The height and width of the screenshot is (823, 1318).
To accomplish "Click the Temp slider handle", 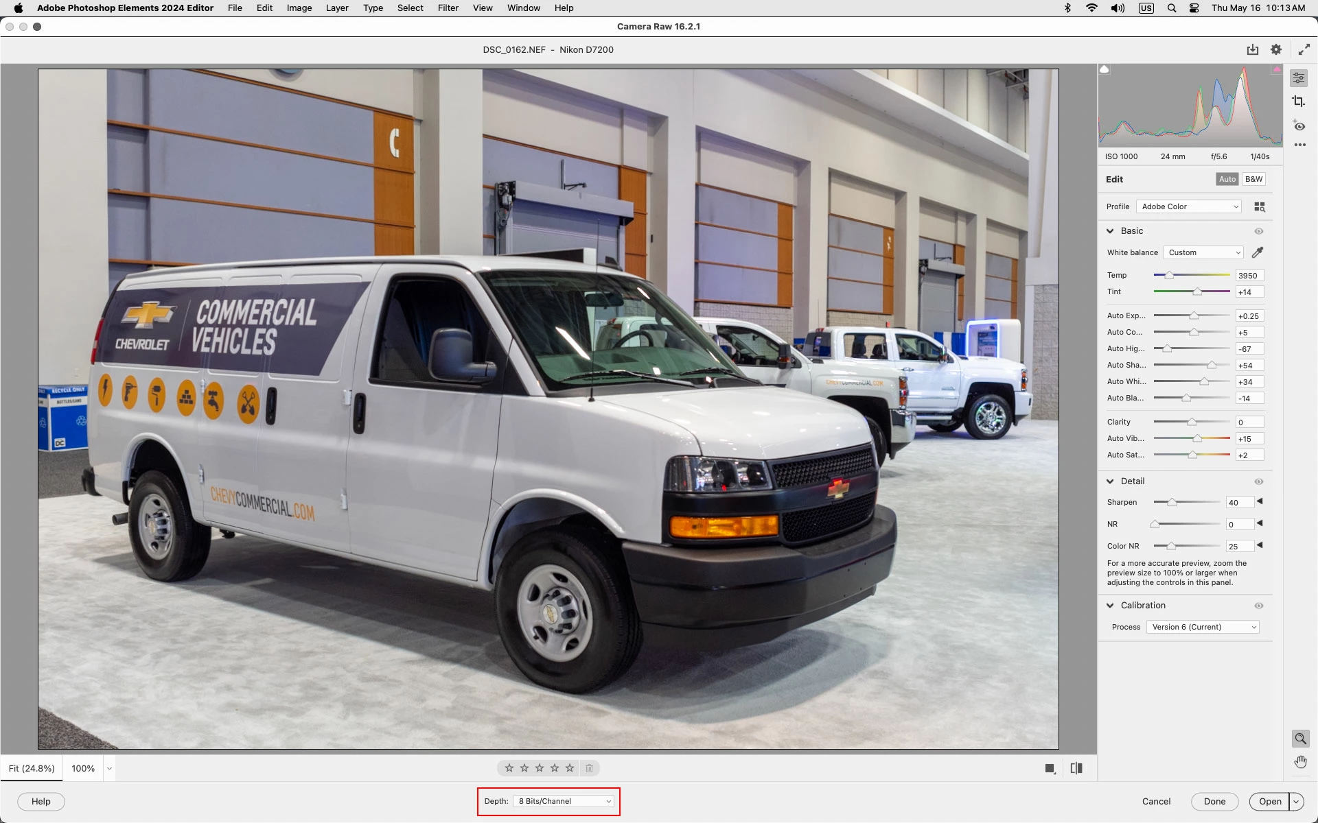I will (x=1169, y=275).
